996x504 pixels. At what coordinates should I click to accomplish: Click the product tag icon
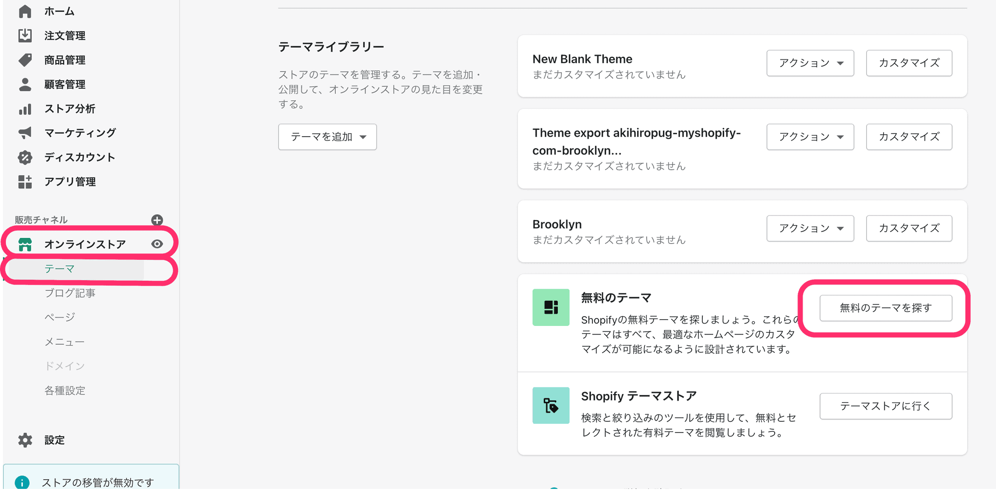click(x=25, y=60)
